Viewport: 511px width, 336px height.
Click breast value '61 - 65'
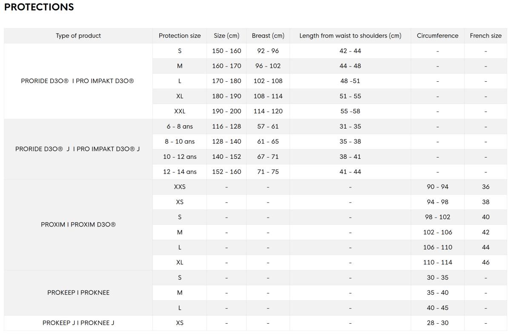click(268, 141)
